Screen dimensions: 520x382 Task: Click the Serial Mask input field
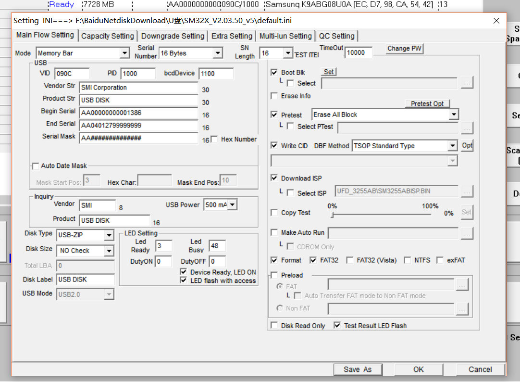(x=138, y=138)
